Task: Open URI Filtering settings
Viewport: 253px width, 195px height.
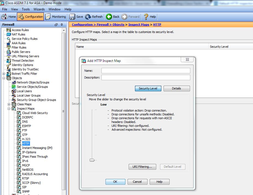Action: (x=142, y=167)
